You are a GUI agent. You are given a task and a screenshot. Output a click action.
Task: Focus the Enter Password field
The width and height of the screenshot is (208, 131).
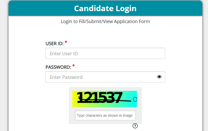click(101, 77)
